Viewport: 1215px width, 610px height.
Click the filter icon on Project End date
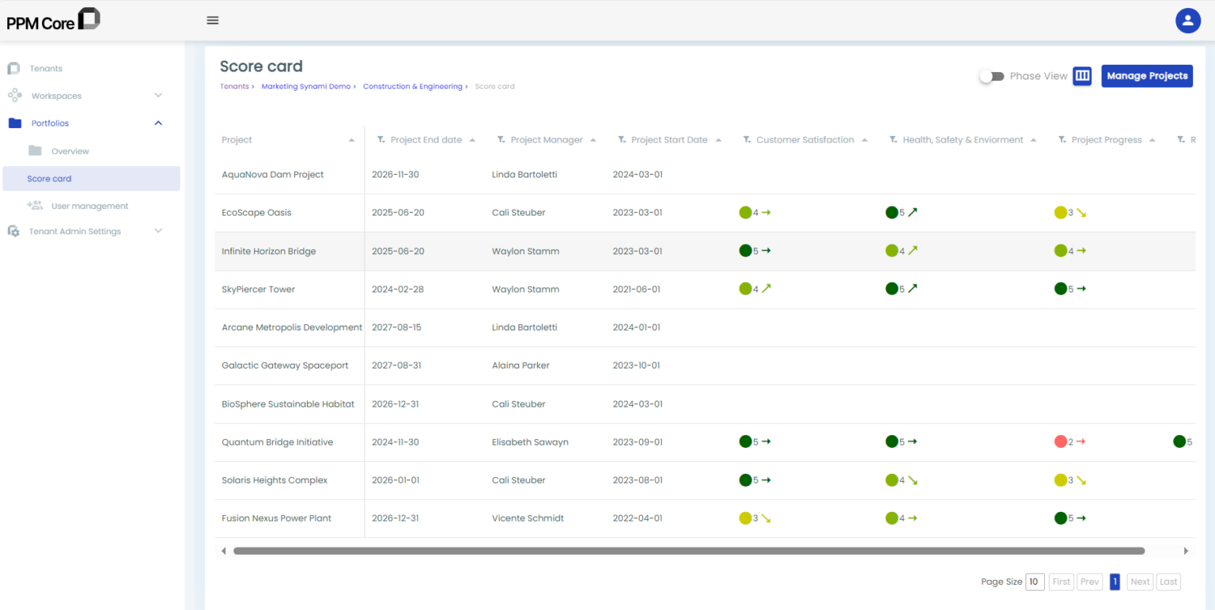[381, 140]
